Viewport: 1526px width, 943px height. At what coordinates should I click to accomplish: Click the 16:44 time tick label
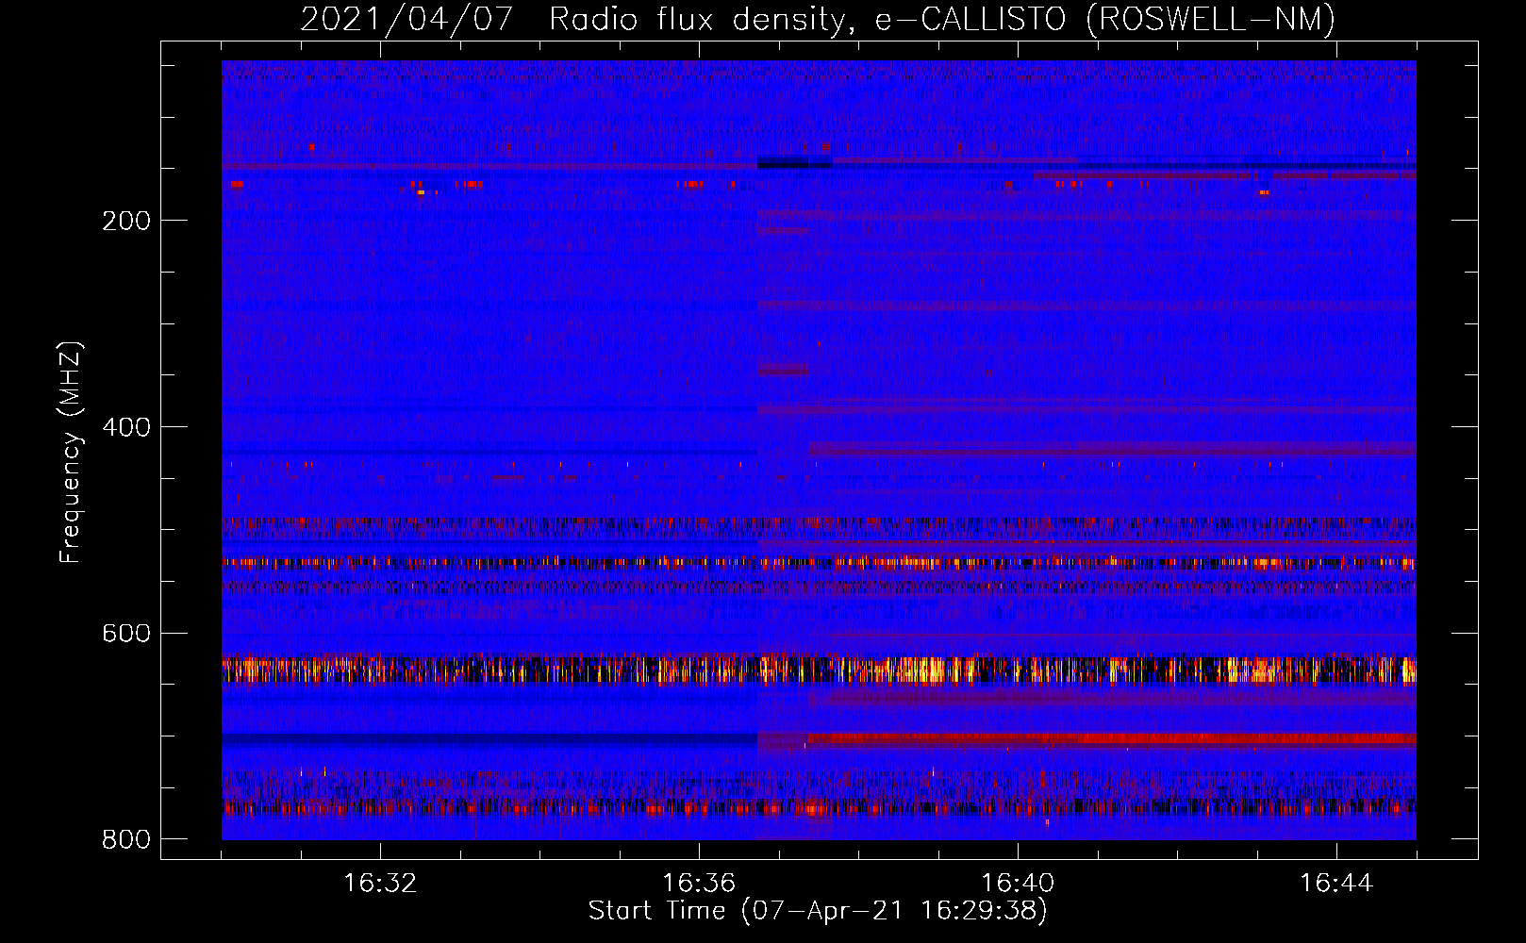click(x=1336, y=884)
